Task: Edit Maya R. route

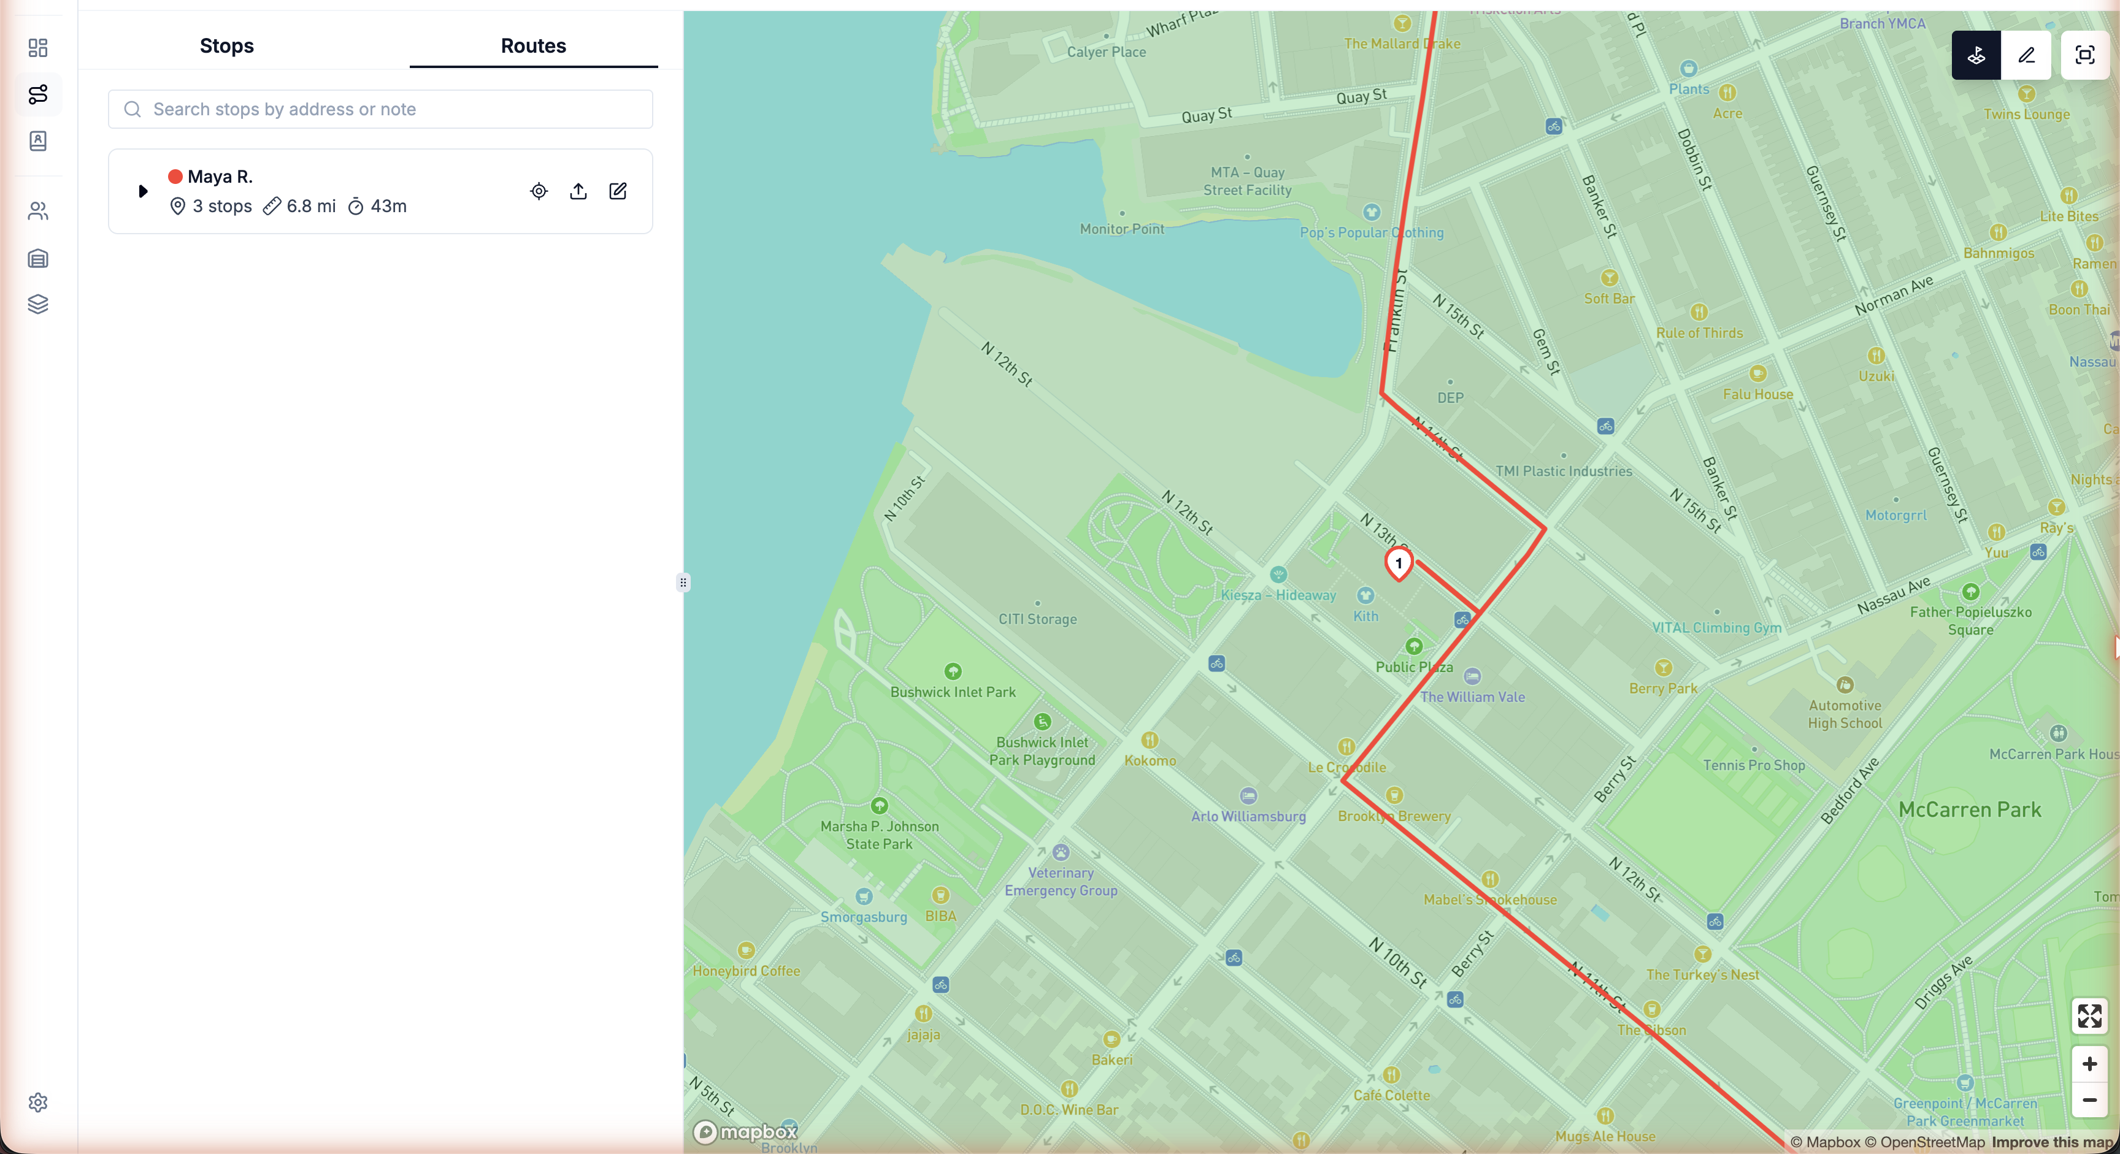Action: point(618,191)
